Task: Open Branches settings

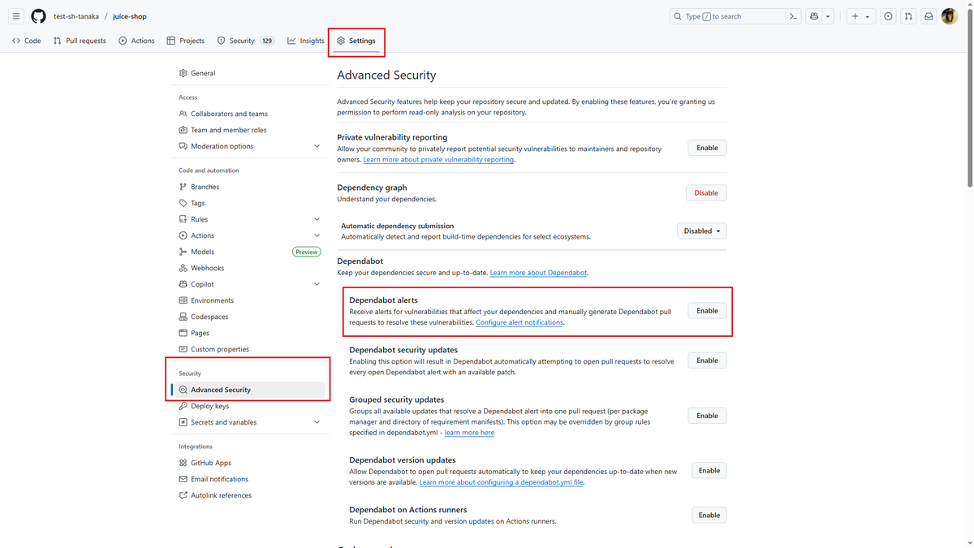Action: [249, 187]
